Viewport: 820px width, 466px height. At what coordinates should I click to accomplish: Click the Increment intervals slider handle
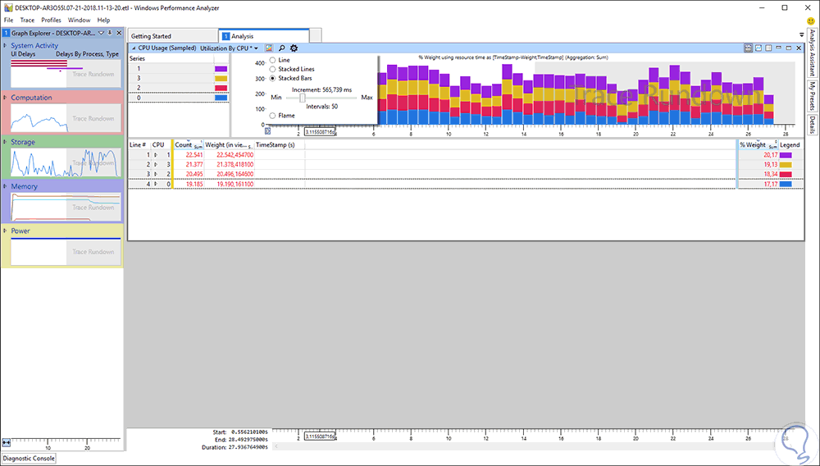[303, 97]
